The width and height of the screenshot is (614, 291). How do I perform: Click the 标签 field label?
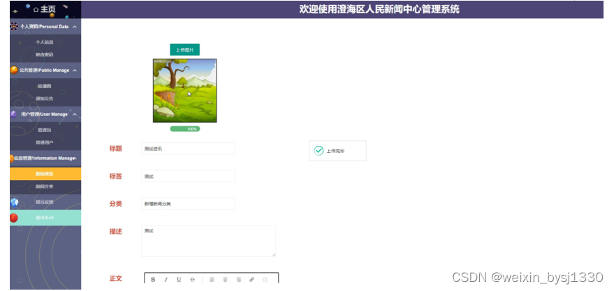(x=115, y=177)
